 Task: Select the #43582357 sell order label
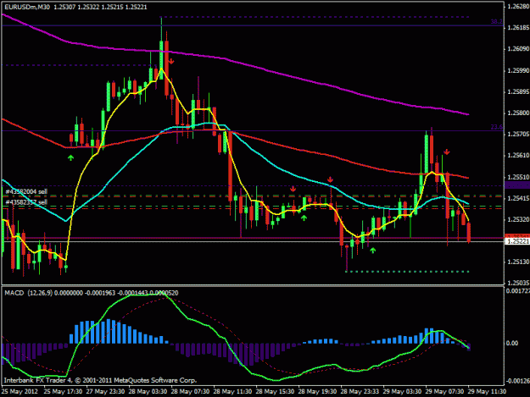click(x=26, y=202)
